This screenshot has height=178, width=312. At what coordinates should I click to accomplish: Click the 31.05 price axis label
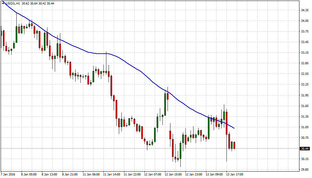(x=305, y=127)
